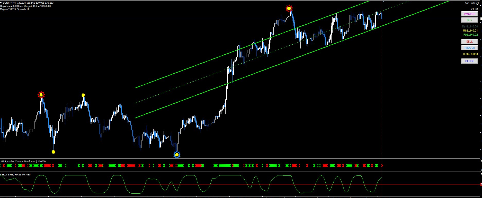Select the red-ringed star at the highest peak
The image size is (482, 198).
(289, 8)
